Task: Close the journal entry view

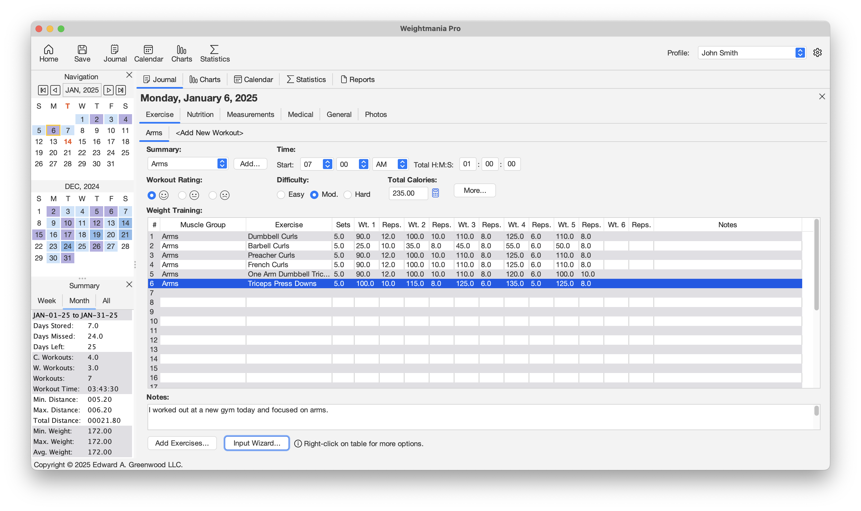Action: pos(822,97)
